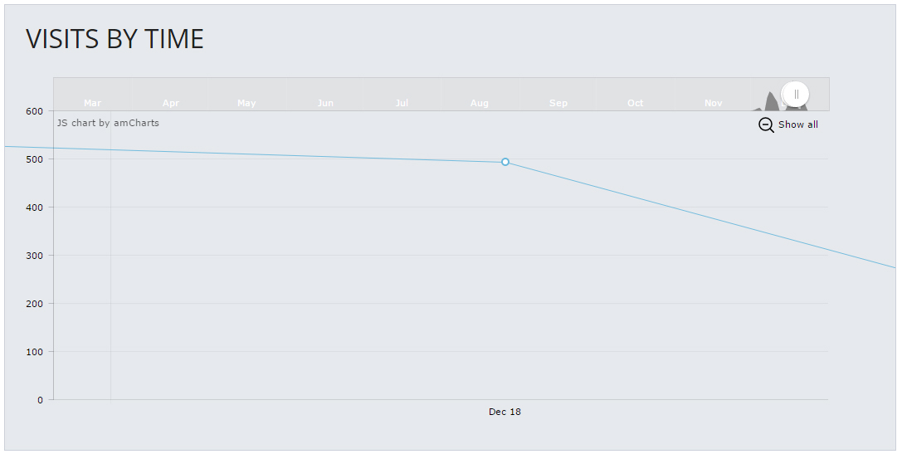Select the Dec 18 data point bullet
The image size is (902, 454).
pyautogui.click(x=505, y=163)
